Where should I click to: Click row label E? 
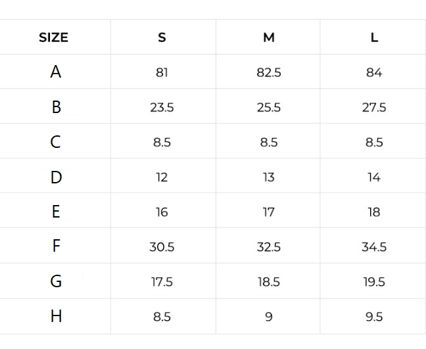[x=56, y=212]
